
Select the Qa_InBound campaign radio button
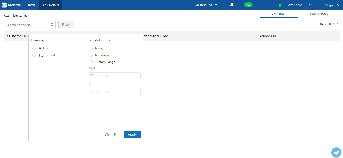tap(34, 55)
